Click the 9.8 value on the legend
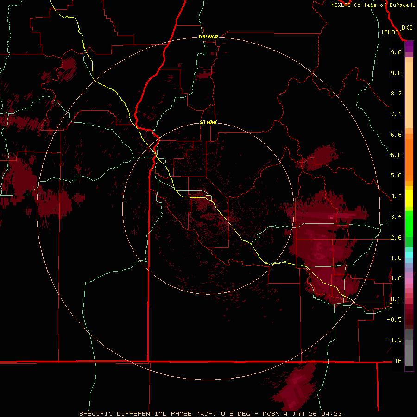Screen dimensions: 417x417 click(x=396, y=52)
